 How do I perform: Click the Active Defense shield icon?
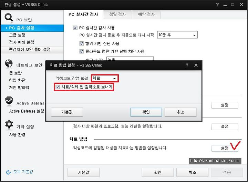coord(9,101)
